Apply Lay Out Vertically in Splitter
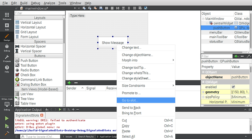Viewport: 252px width, 139px height. pos(123,8)
